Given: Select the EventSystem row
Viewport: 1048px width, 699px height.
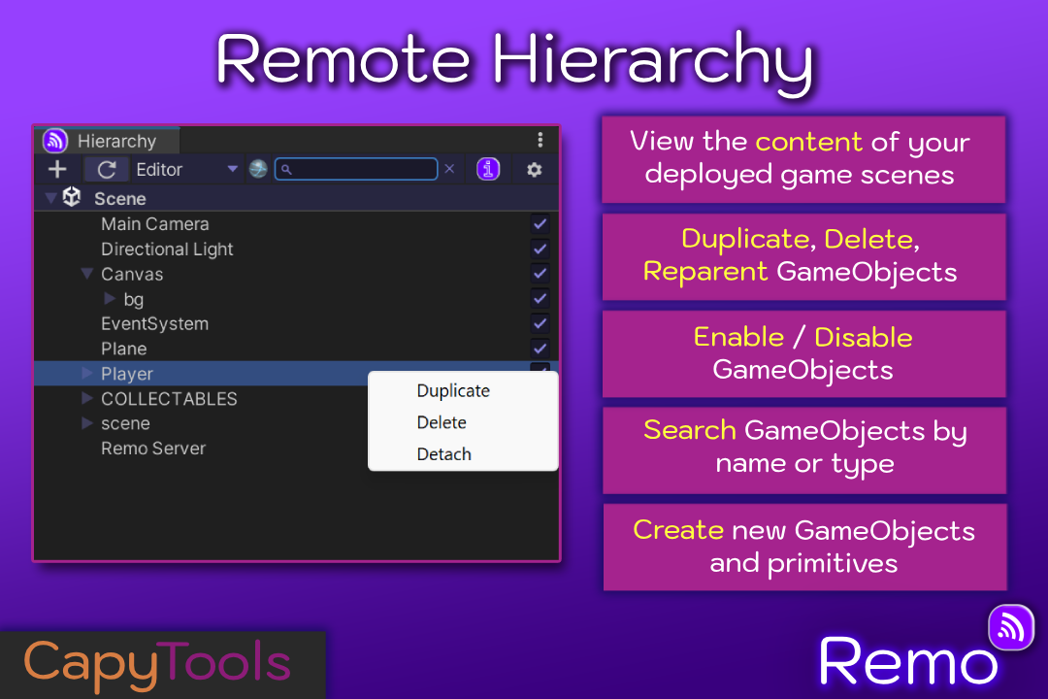Looking at the screenshot, I should tap(296, 323).
